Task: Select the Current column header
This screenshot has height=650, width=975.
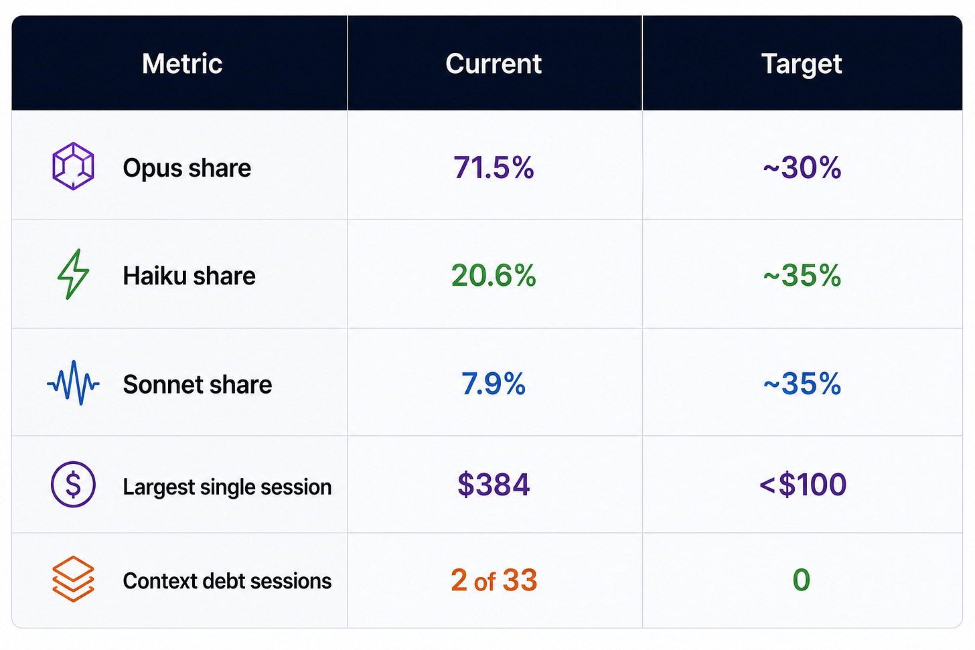Action: pyautogui.click(x=494, y=64)
